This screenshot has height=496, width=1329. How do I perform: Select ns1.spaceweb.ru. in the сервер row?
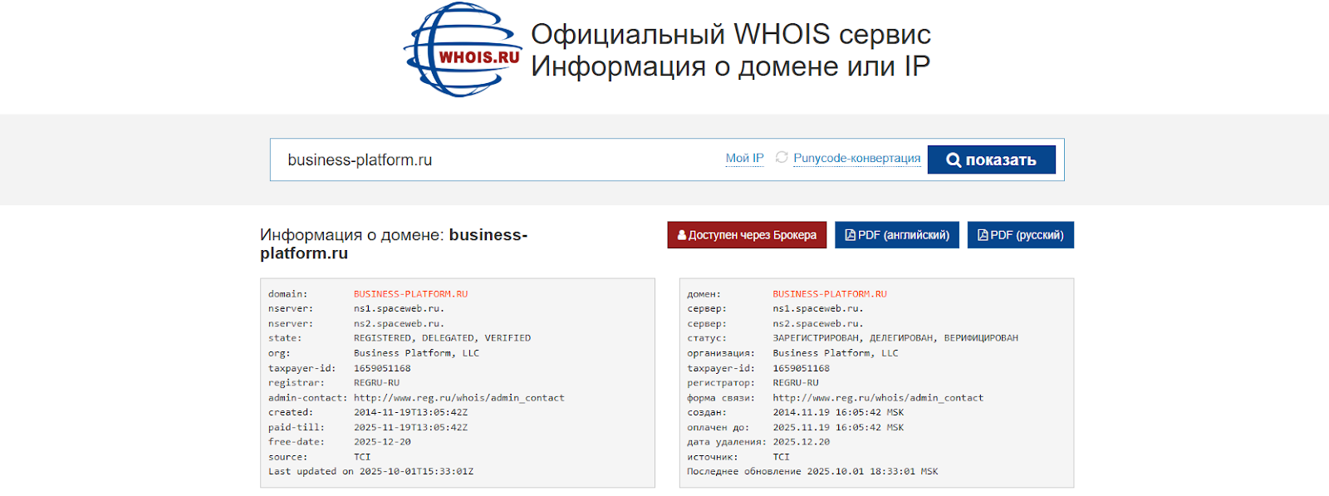[x=818, y=308]
